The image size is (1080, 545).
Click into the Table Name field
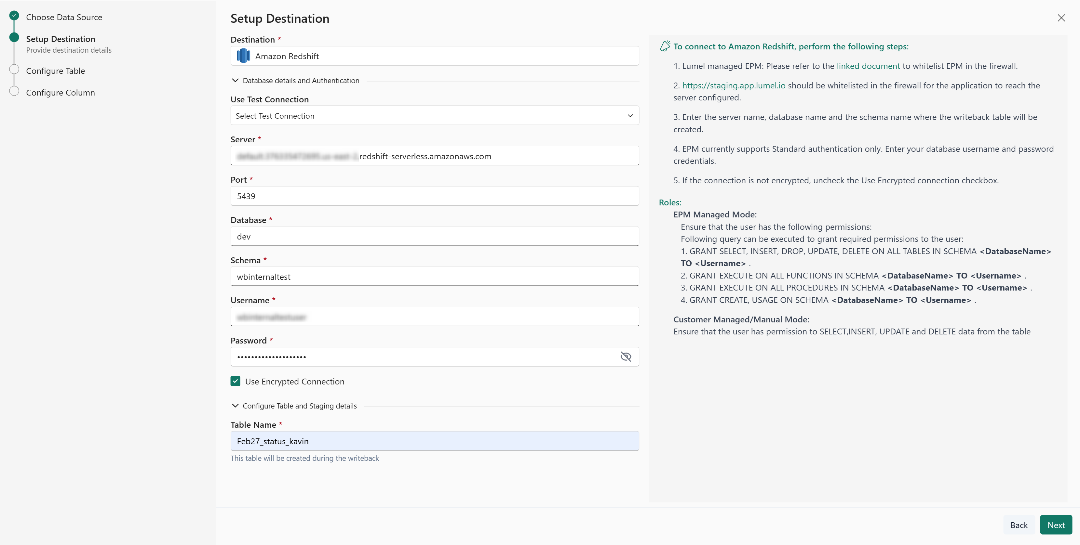click(434, 441)
